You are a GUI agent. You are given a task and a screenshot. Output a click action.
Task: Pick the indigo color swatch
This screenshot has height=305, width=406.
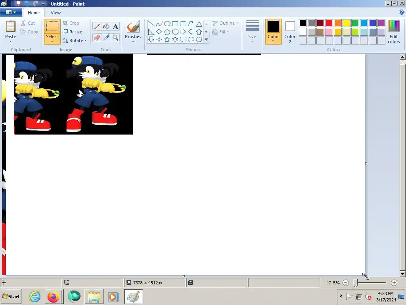373,23
